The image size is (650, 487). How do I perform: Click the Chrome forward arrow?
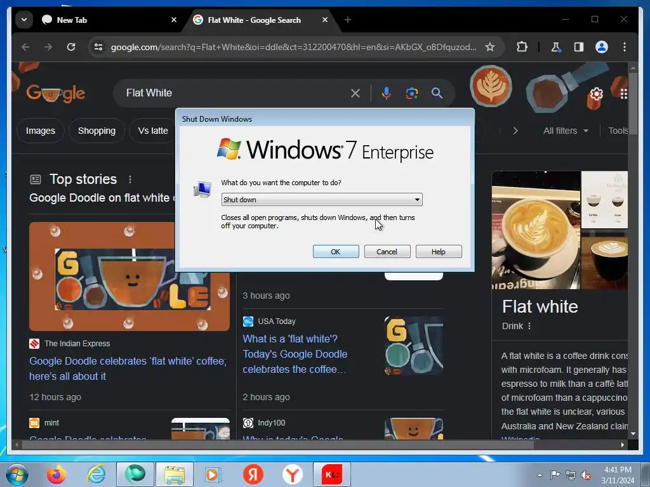pyautogui.click(x=48, y=47)
